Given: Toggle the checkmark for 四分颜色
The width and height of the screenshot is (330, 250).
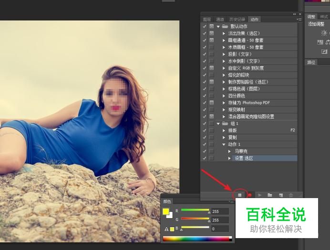Looking at the screenshot, I should [204, 96].
